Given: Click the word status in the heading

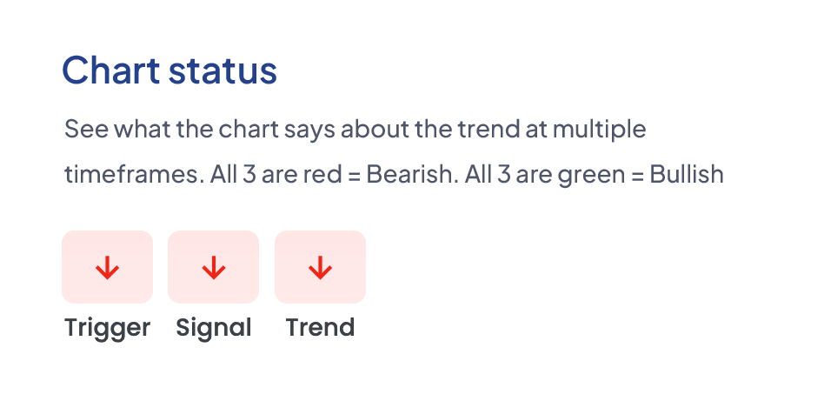Looking at the screenshot, I should [223, 70].
